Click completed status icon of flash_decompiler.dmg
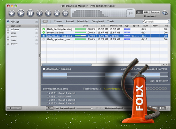176x129 pixels. [44, 29]
